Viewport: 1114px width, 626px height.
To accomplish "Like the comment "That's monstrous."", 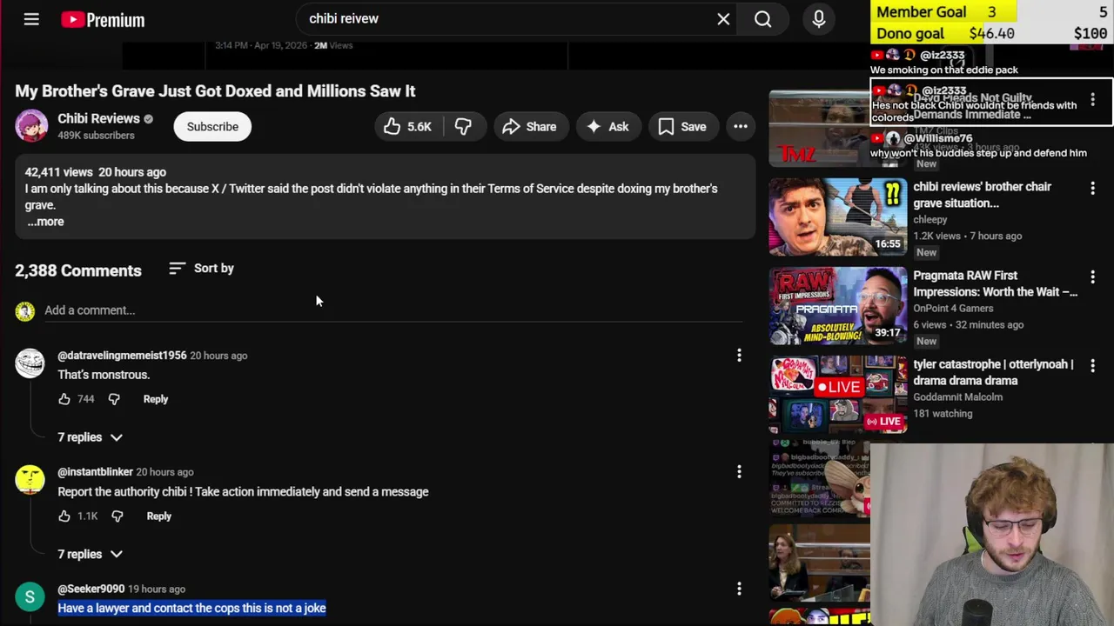I will [x=64, y=399].
